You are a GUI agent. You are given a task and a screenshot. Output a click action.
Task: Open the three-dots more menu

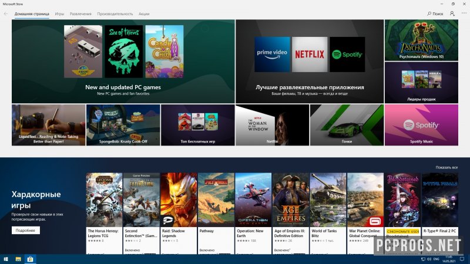(464, 13)
